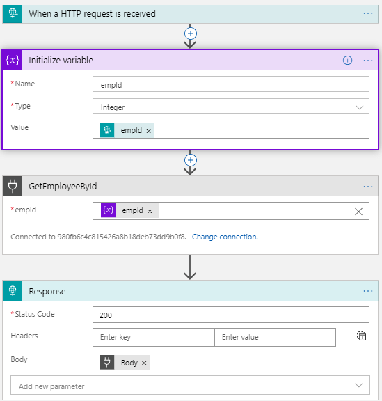Click the Initialize variable curly-brace icon

(x=13, y=61)
